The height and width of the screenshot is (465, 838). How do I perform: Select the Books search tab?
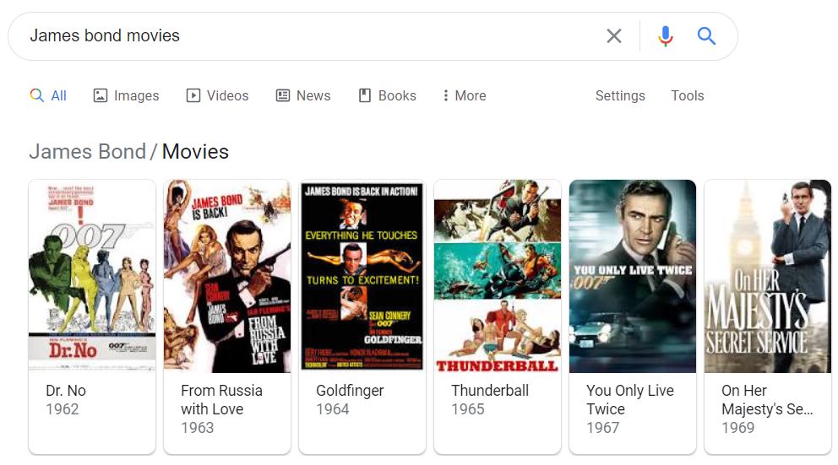[388, 95]
